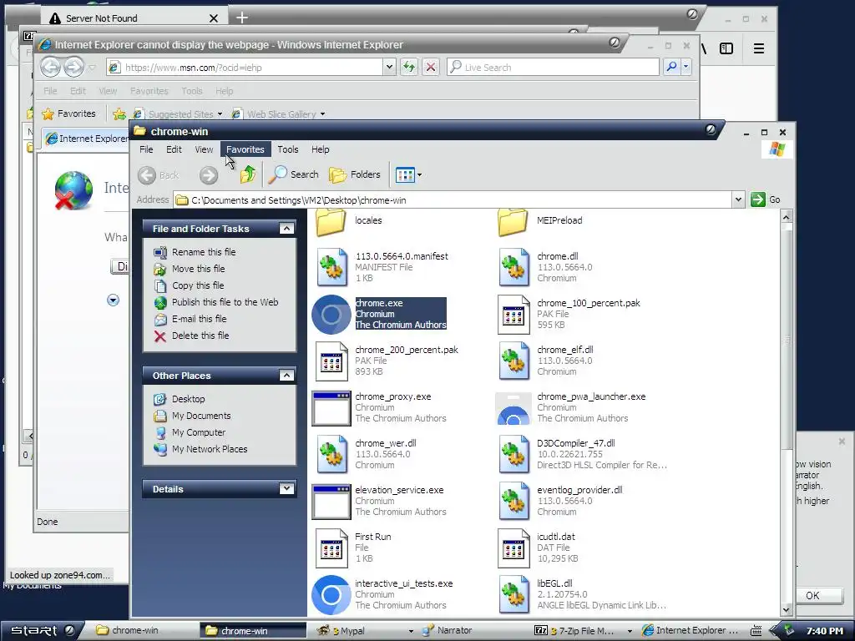Select the chrome.exe Chromium icon
Screen dimensions: 855x641
(x=331, y=315)
